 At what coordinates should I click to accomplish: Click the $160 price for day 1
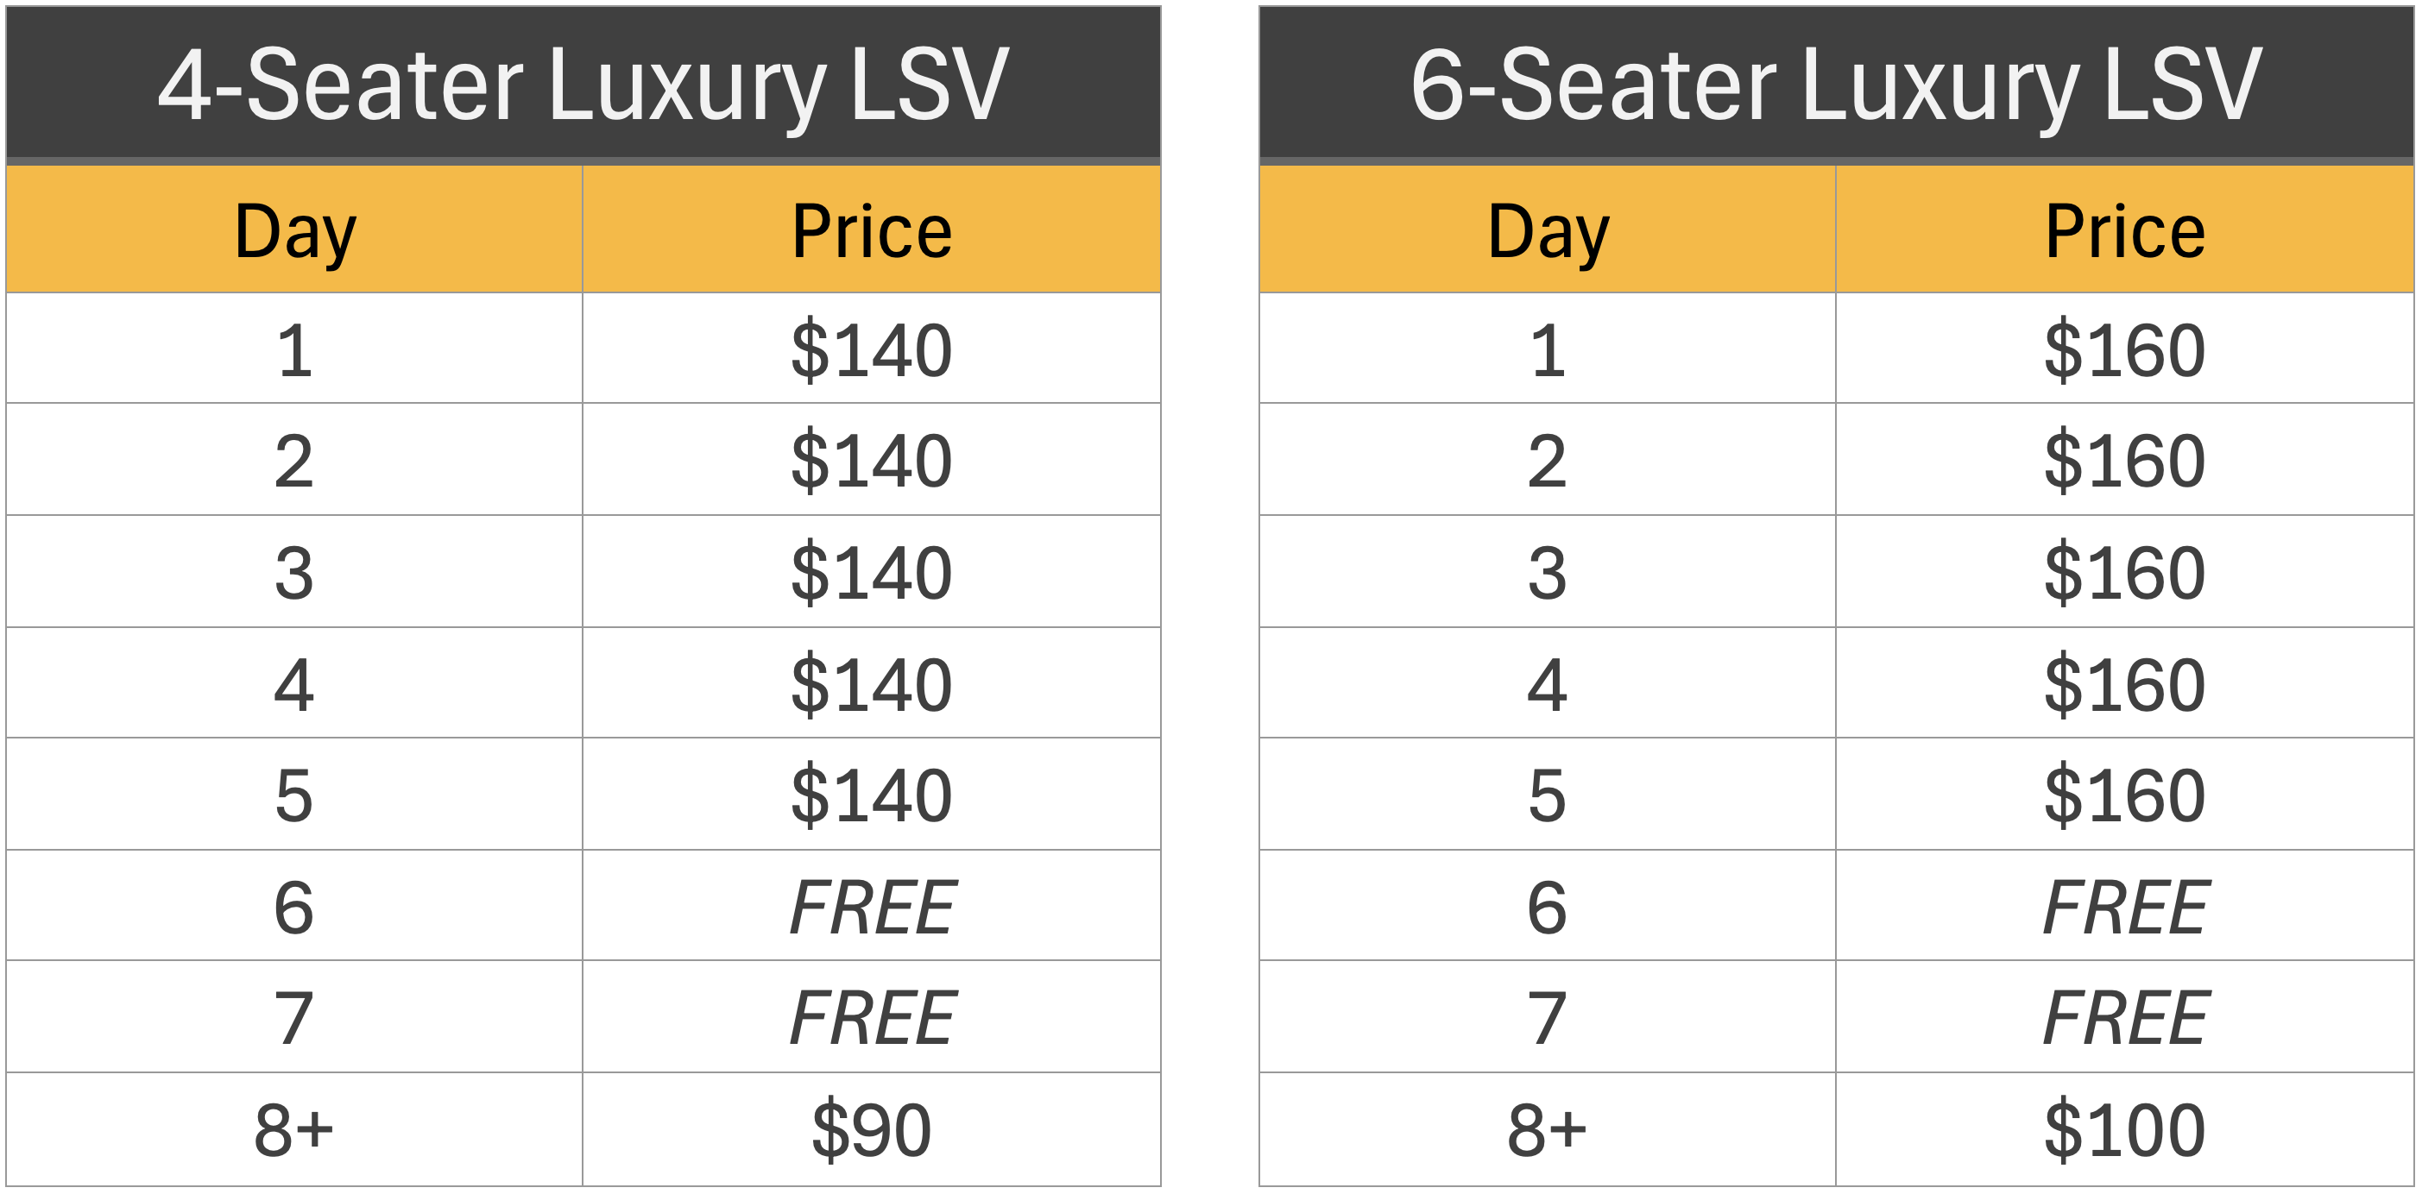tap(2125, 349)
